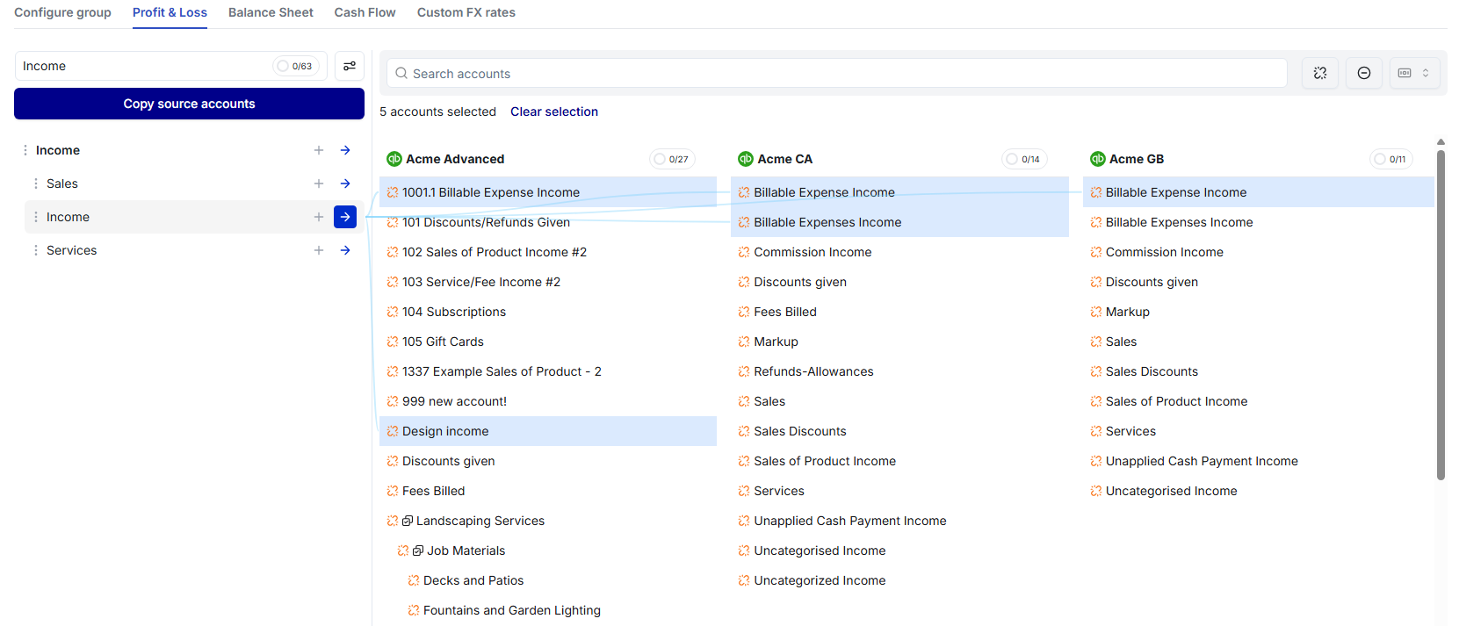Click unlinked icon beside Refunds-Allowances

pos(744,371)
